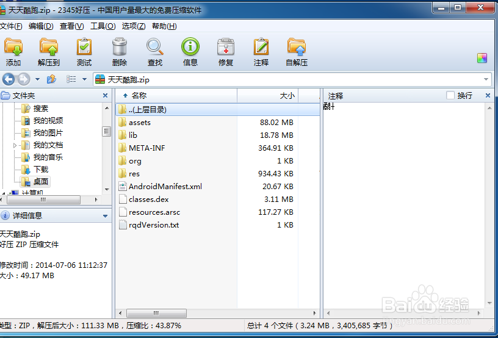Click the 88.02 MB size cell
This screenshot has width=498, height=338.
(276, 123)
